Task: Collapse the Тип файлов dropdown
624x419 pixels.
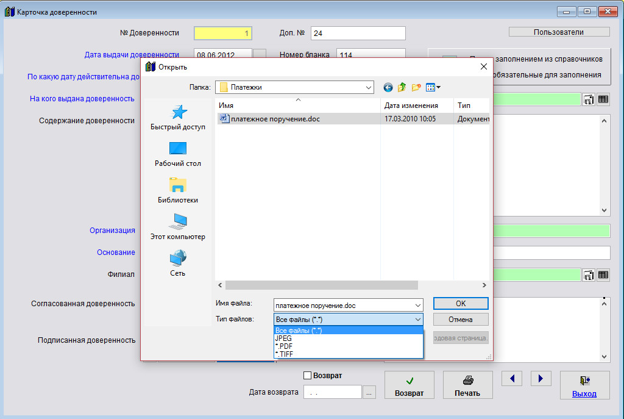Action: tap(417, 320)
